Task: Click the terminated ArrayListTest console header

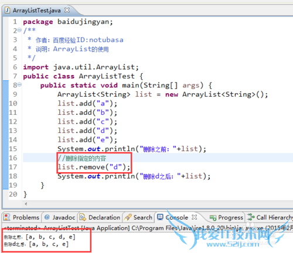Action: (148, 228)
